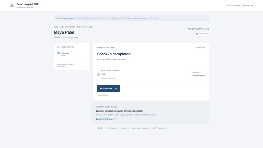Open private patient view link

(198, 29)
